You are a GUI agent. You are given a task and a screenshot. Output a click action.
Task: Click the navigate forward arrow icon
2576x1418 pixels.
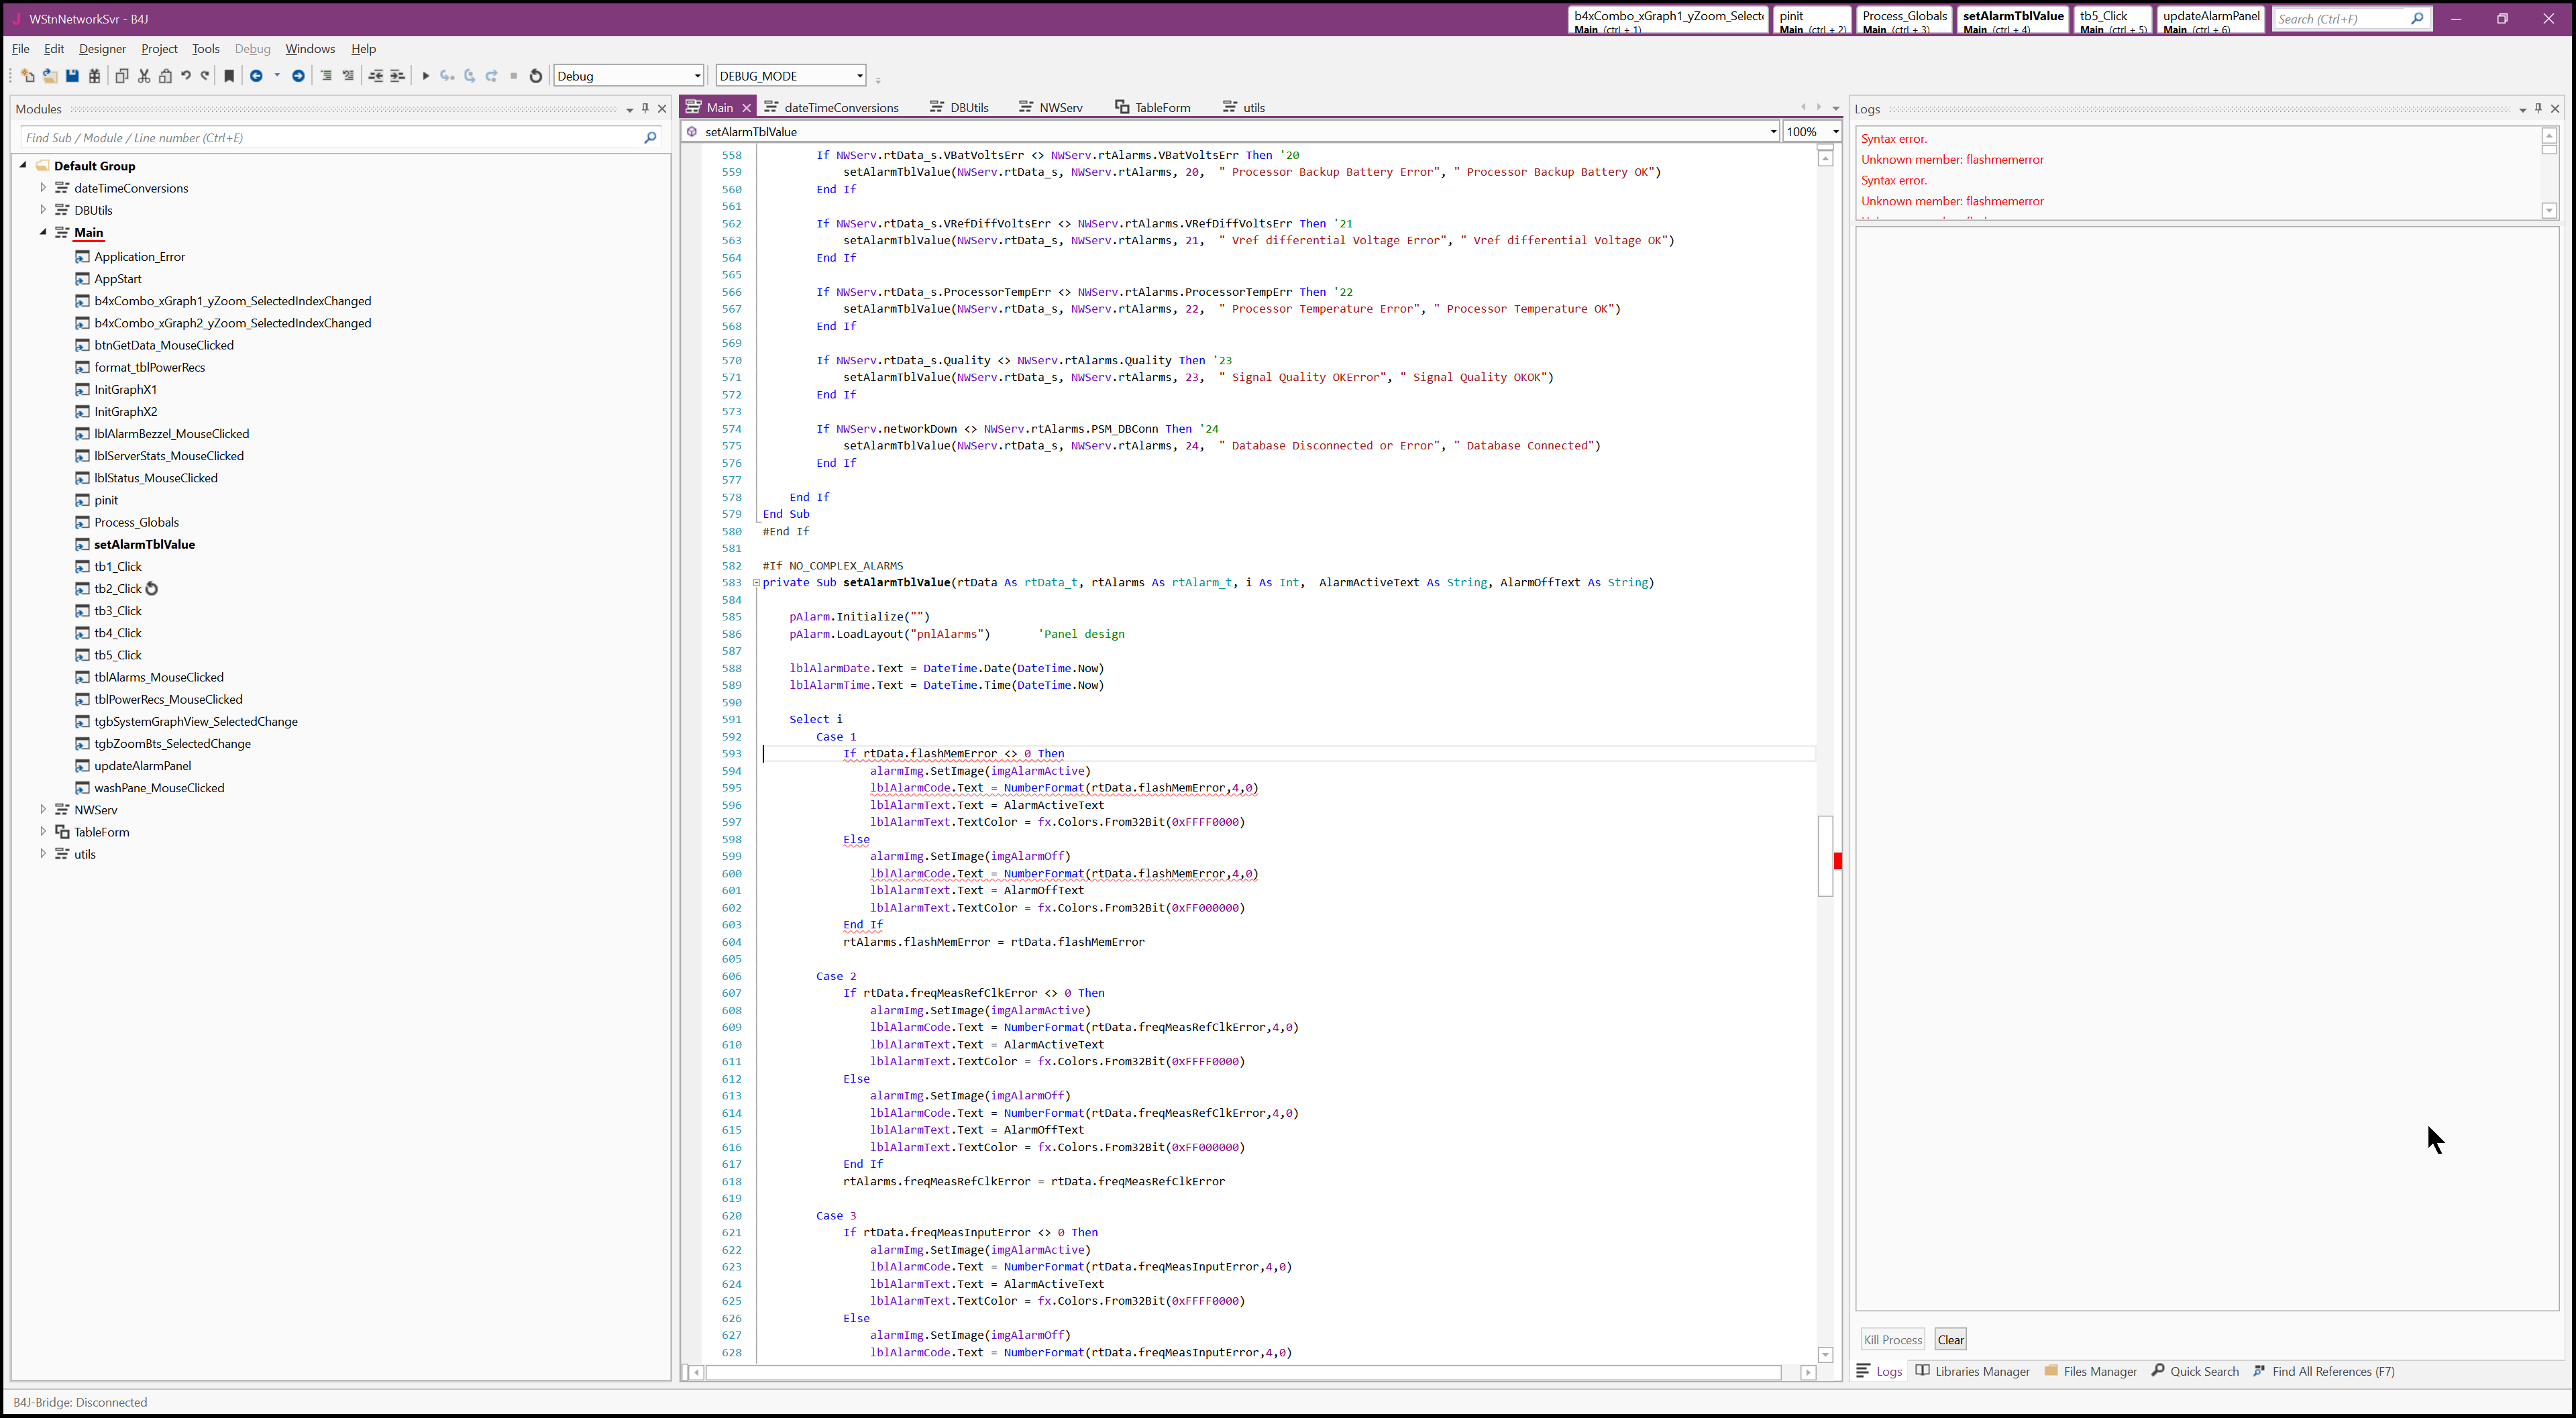pyautogui.click(x=298, y=76)
